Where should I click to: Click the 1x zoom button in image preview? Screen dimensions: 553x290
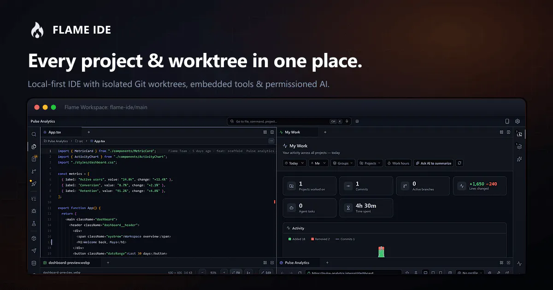tap(248, 273)
